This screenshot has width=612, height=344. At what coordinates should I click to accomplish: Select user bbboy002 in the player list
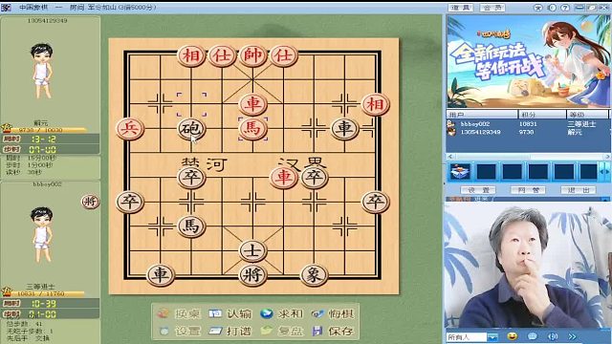coord(528,123)
